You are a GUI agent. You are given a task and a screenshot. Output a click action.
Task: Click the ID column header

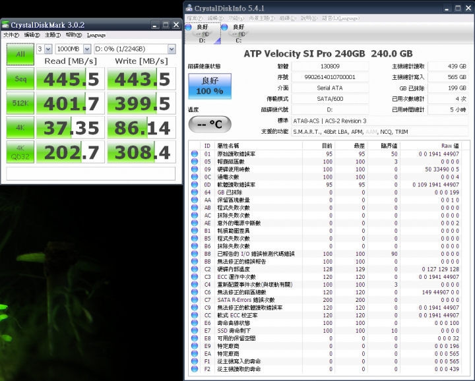pos(207,146)
